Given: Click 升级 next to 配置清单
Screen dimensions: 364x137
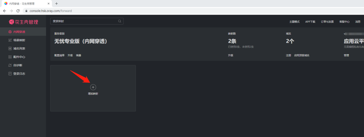Looking at the screenshot, I should coord(70,56).
